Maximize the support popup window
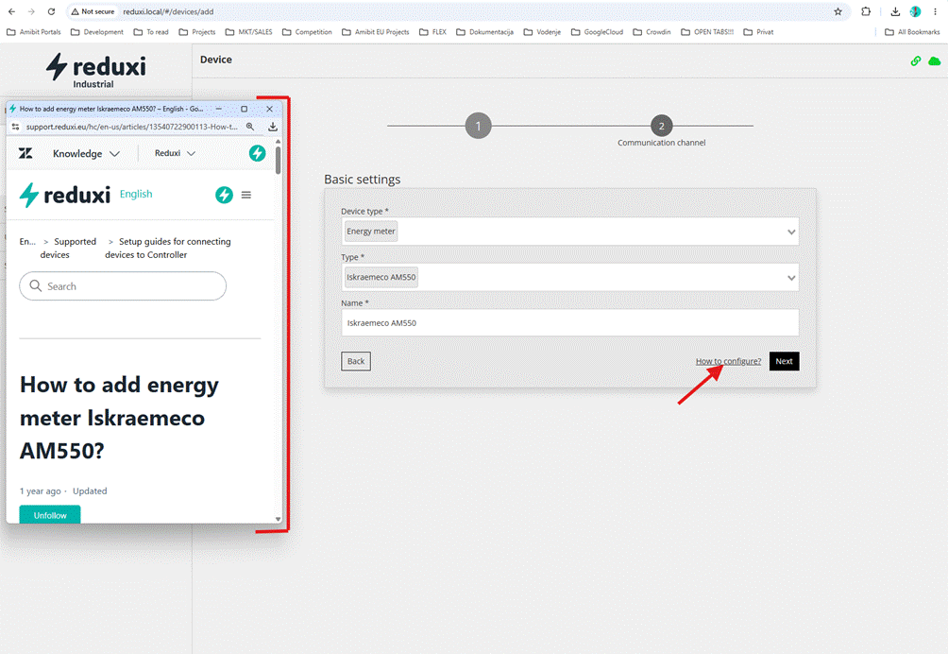This screenshot has width=948, height=654. tap(245, 109)
